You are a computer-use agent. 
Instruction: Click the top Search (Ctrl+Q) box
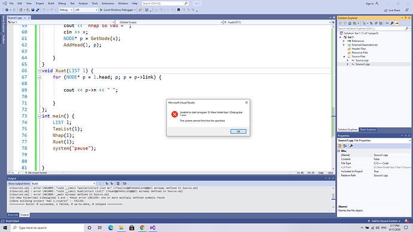click(x=165, y=4)
